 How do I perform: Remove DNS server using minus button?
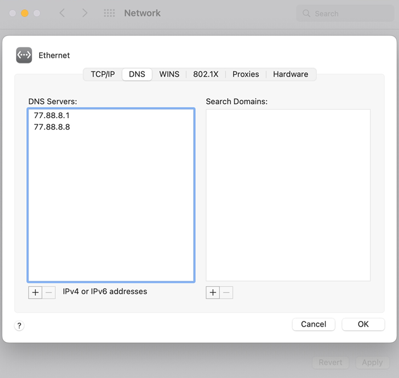tap(49, 292)
